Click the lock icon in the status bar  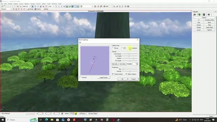pos(62,114)
